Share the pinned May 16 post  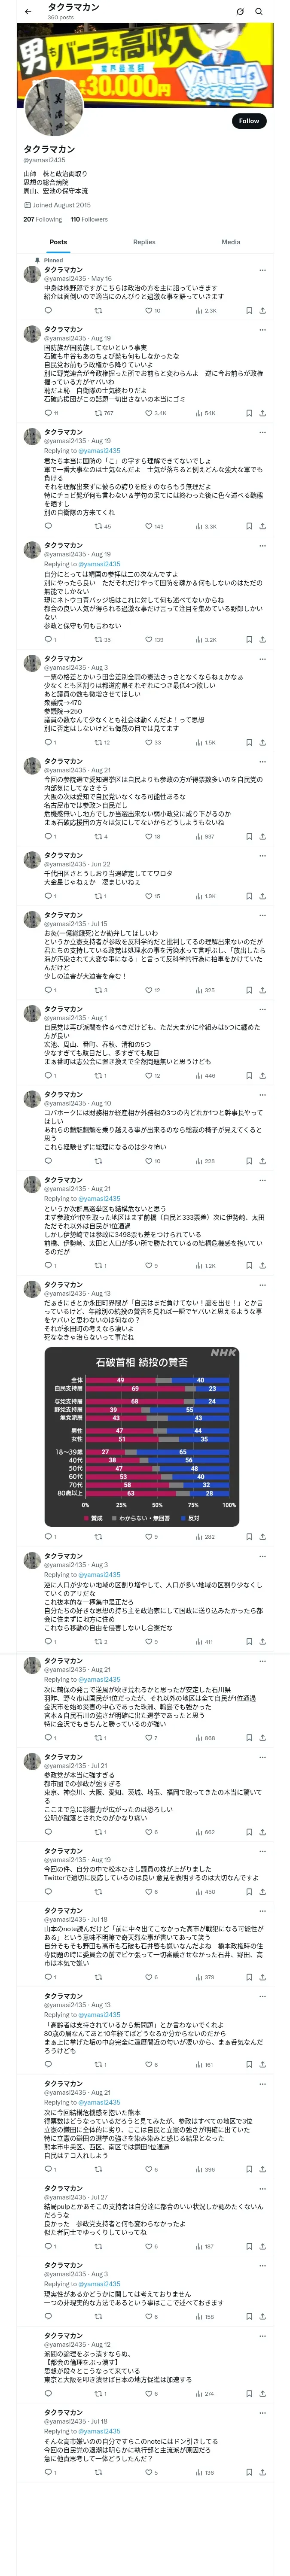pyautogui.click(x=263, y=310)
